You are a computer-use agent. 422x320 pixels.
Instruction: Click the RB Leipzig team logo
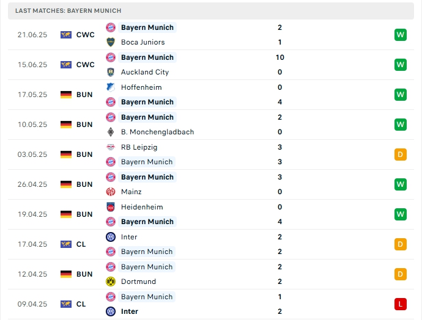(111, 147)
